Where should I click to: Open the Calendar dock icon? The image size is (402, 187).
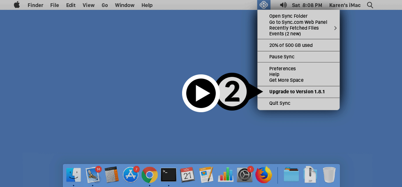[187, 175]
